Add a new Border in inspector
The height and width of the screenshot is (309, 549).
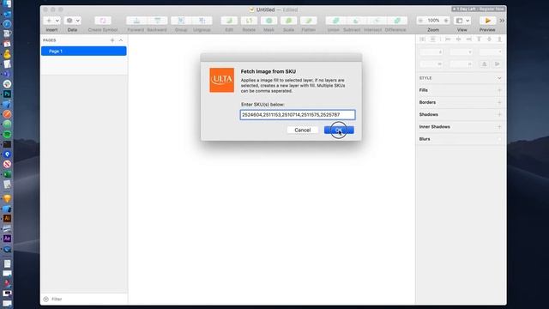tap(499, 102)
